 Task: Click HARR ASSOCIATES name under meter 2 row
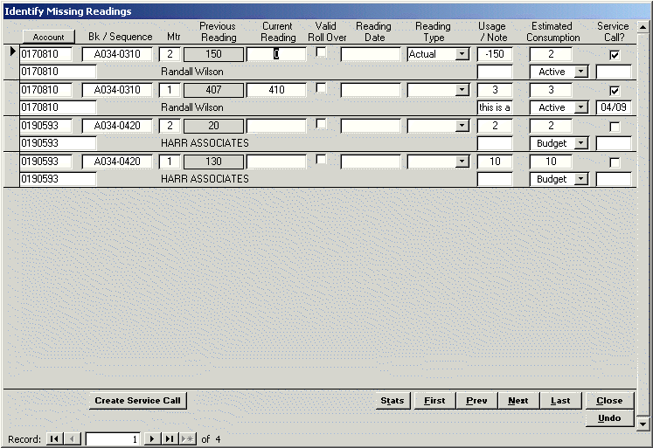(x=205, y=143)
